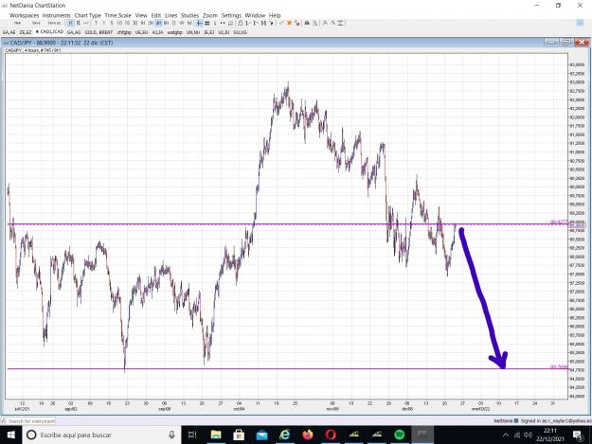Open Spotify from the taskbar
592x444 pixels.
point(400,435)
